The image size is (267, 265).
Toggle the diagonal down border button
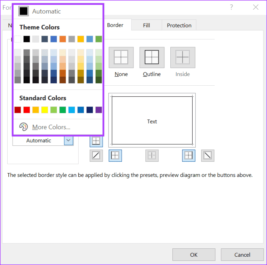tap(208, 156)
